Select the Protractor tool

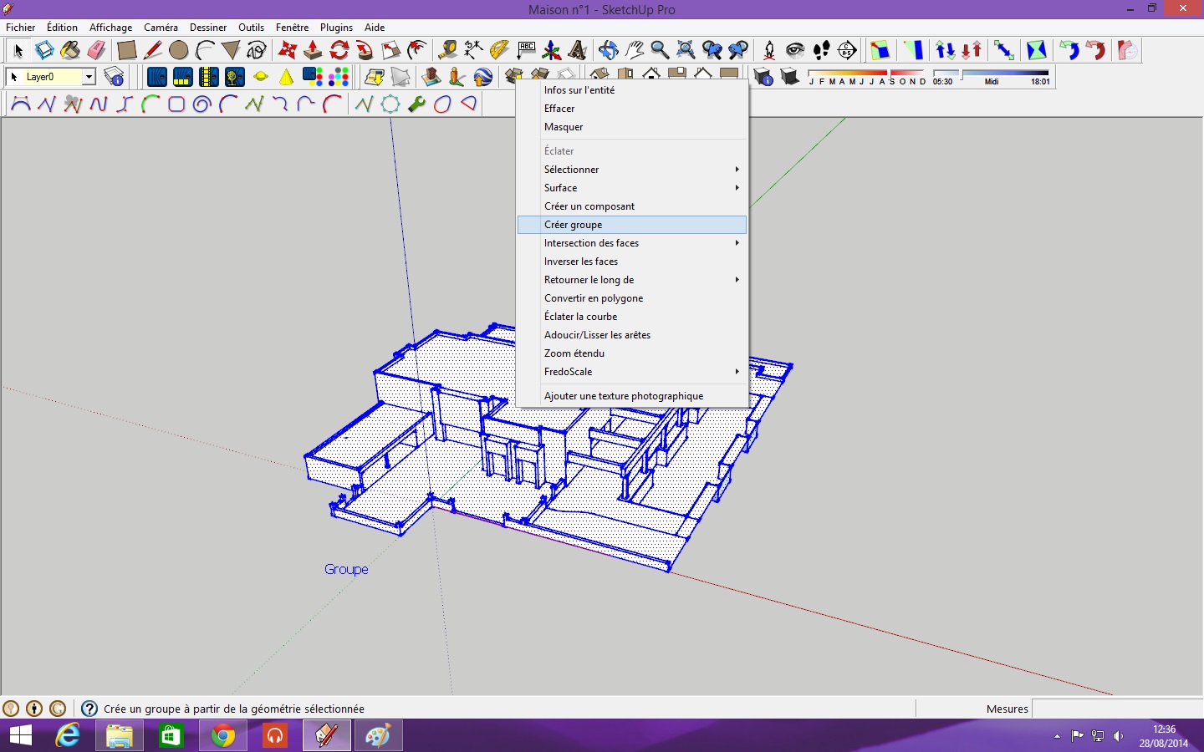[x=500, y=50]
